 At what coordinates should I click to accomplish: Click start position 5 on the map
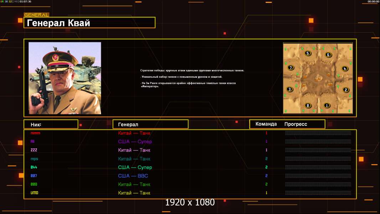[x=308, y=53]
